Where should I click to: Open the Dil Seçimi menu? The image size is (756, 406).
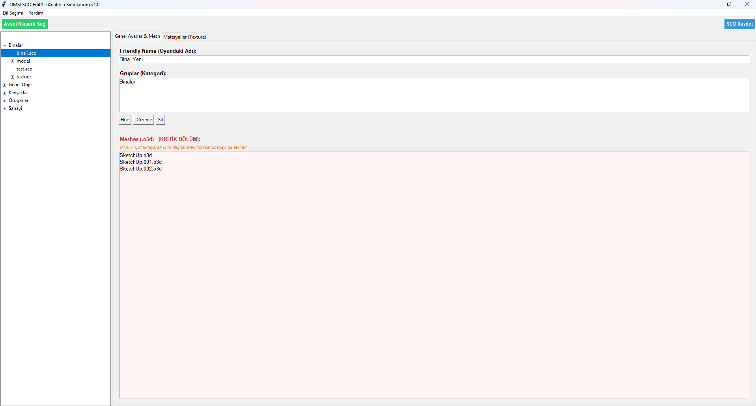pyautogui.click(x=13, y=13)
